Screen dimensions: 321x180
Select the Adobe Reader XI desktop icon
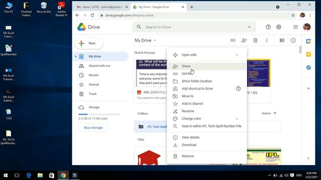click(61, 9)
